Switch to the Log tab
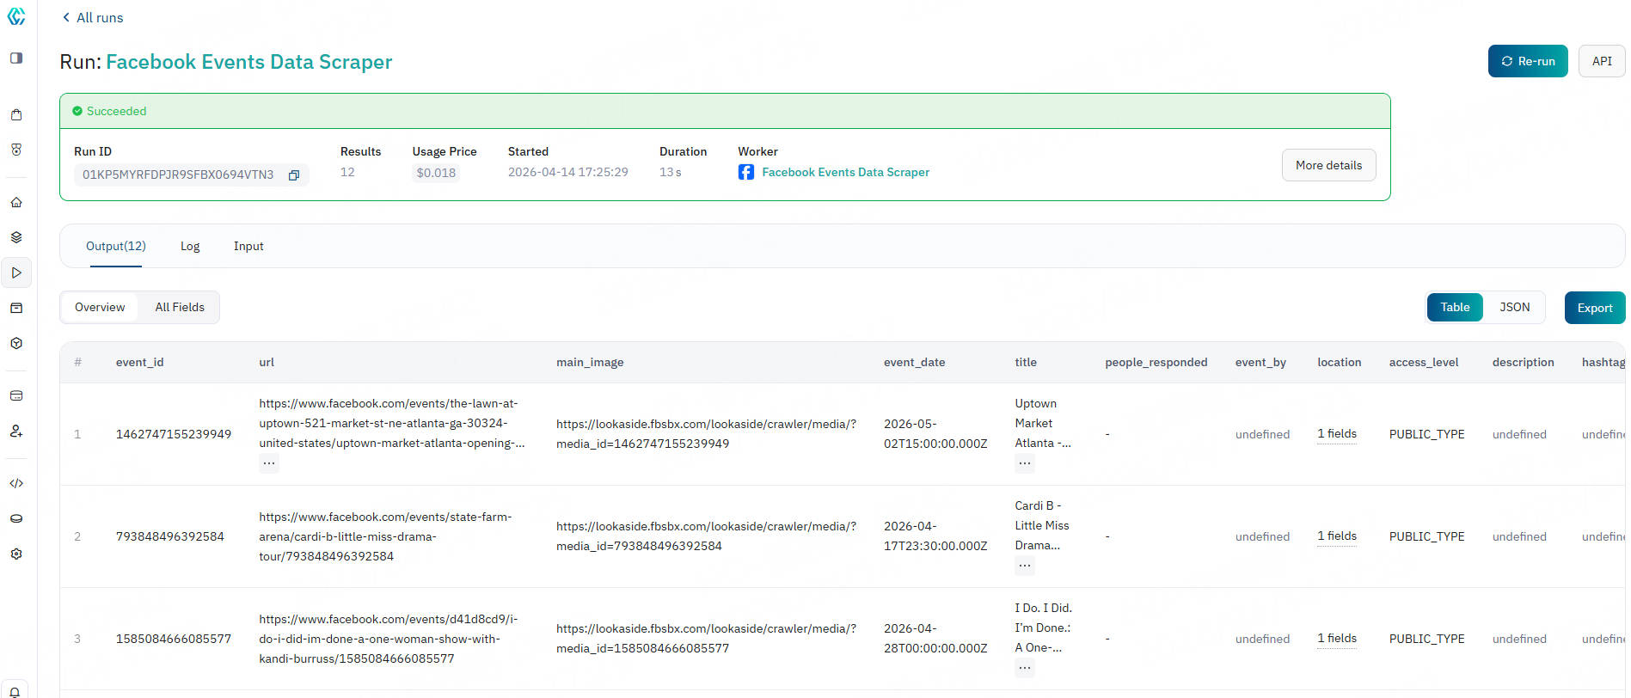 coord(190,246)
